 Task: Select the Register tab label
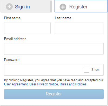click(x=78, y=7)
